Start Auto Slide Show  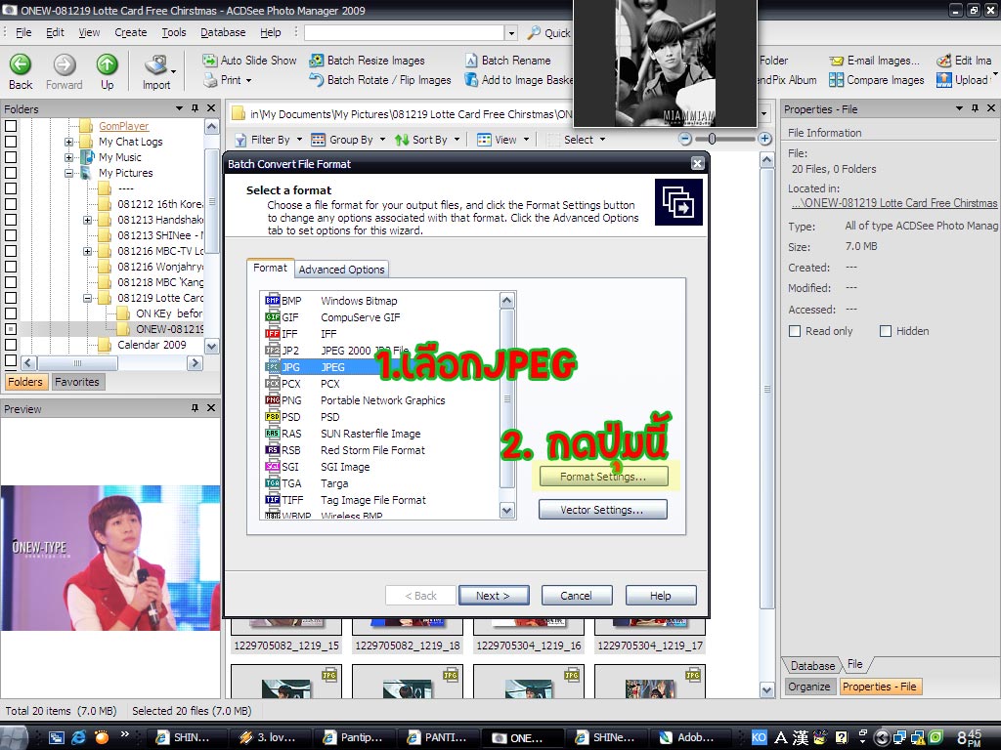tap(249, 60)
